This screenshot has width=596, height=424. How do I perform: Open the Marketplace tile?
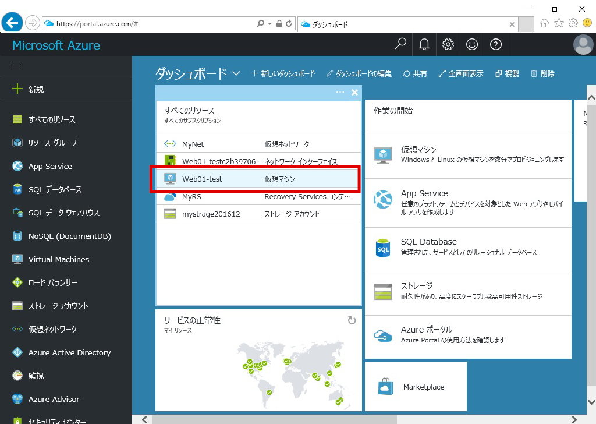point(416,386)
